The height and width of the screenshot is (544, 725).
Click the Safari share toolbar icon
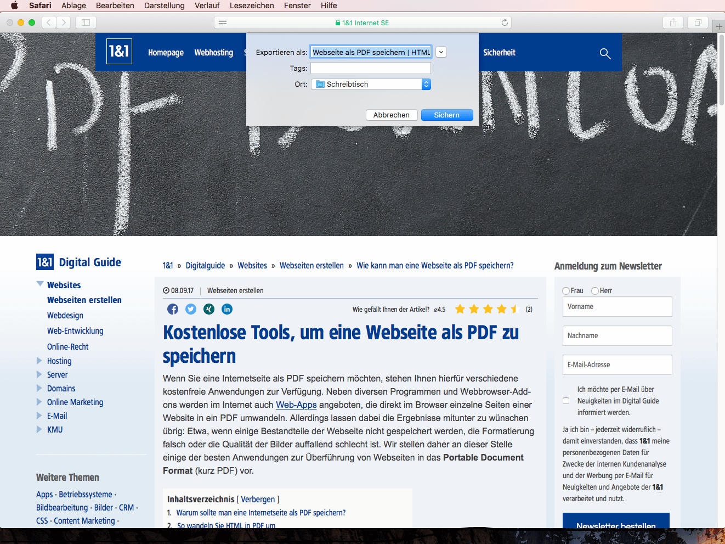pyautogui.click(x=673, y=23)
